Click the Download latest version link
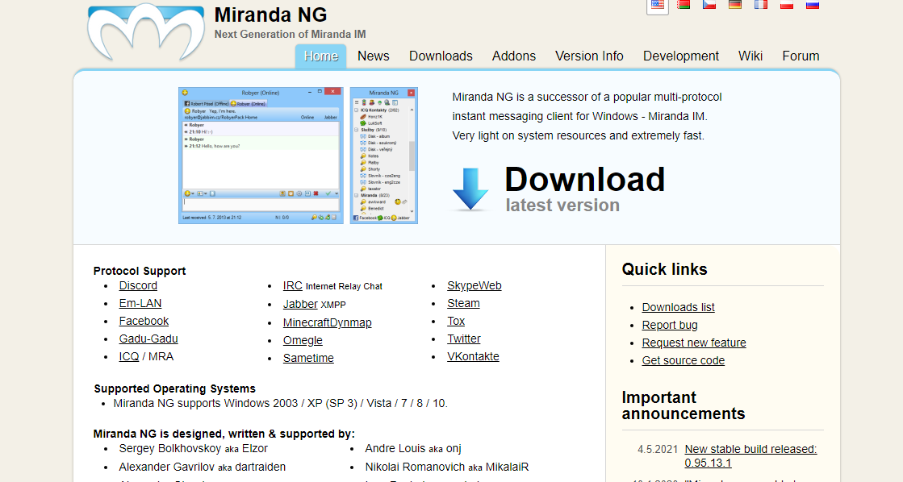The image size is (903, 482). tap(584, 189)
